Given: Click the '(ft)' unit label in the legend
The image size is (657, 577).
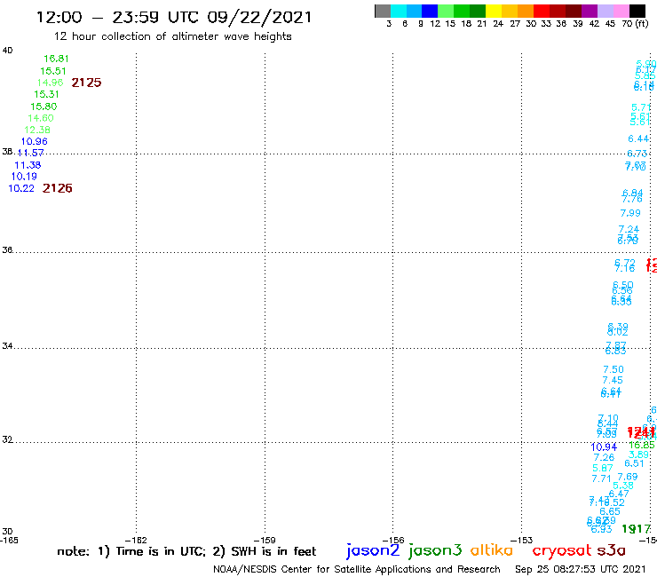Looking at the screenshot, I should click(642, 24).
